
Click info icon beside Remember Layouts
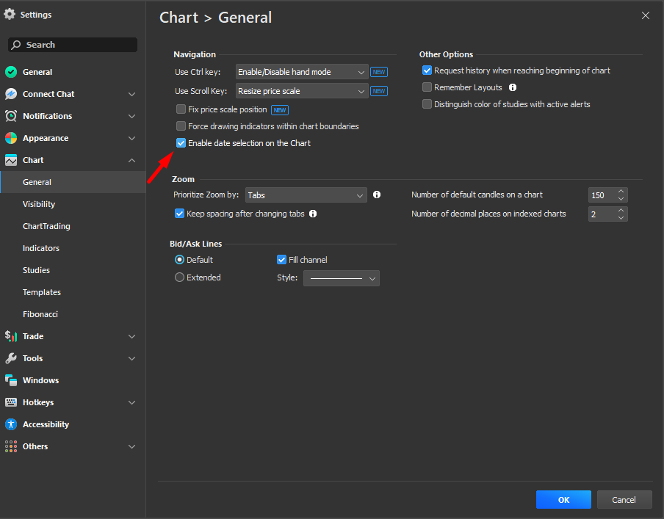click(x=513, y=87)
